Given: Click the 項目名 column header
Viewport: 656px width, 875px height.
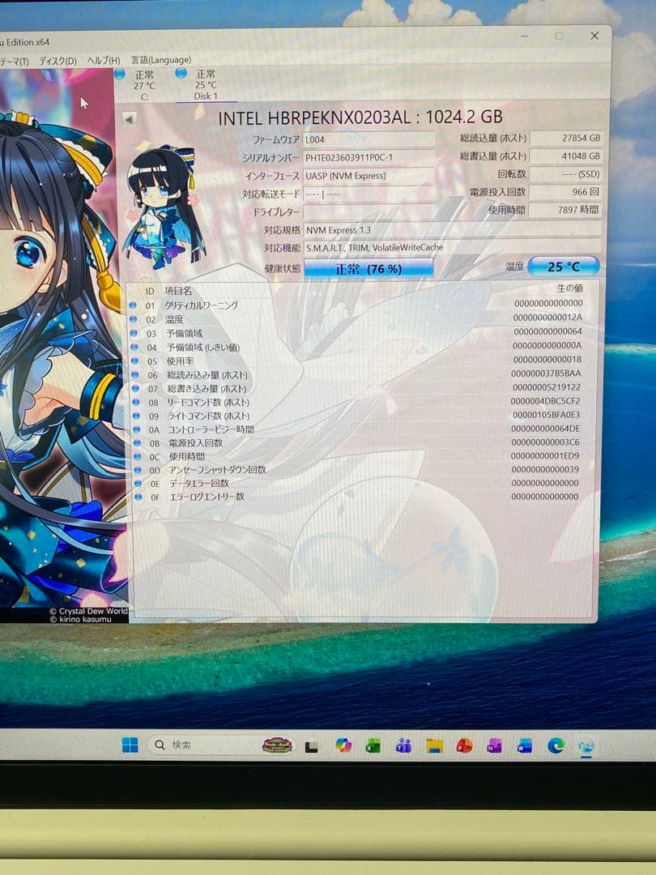Looking at the screenshot, I should point(178,291).
